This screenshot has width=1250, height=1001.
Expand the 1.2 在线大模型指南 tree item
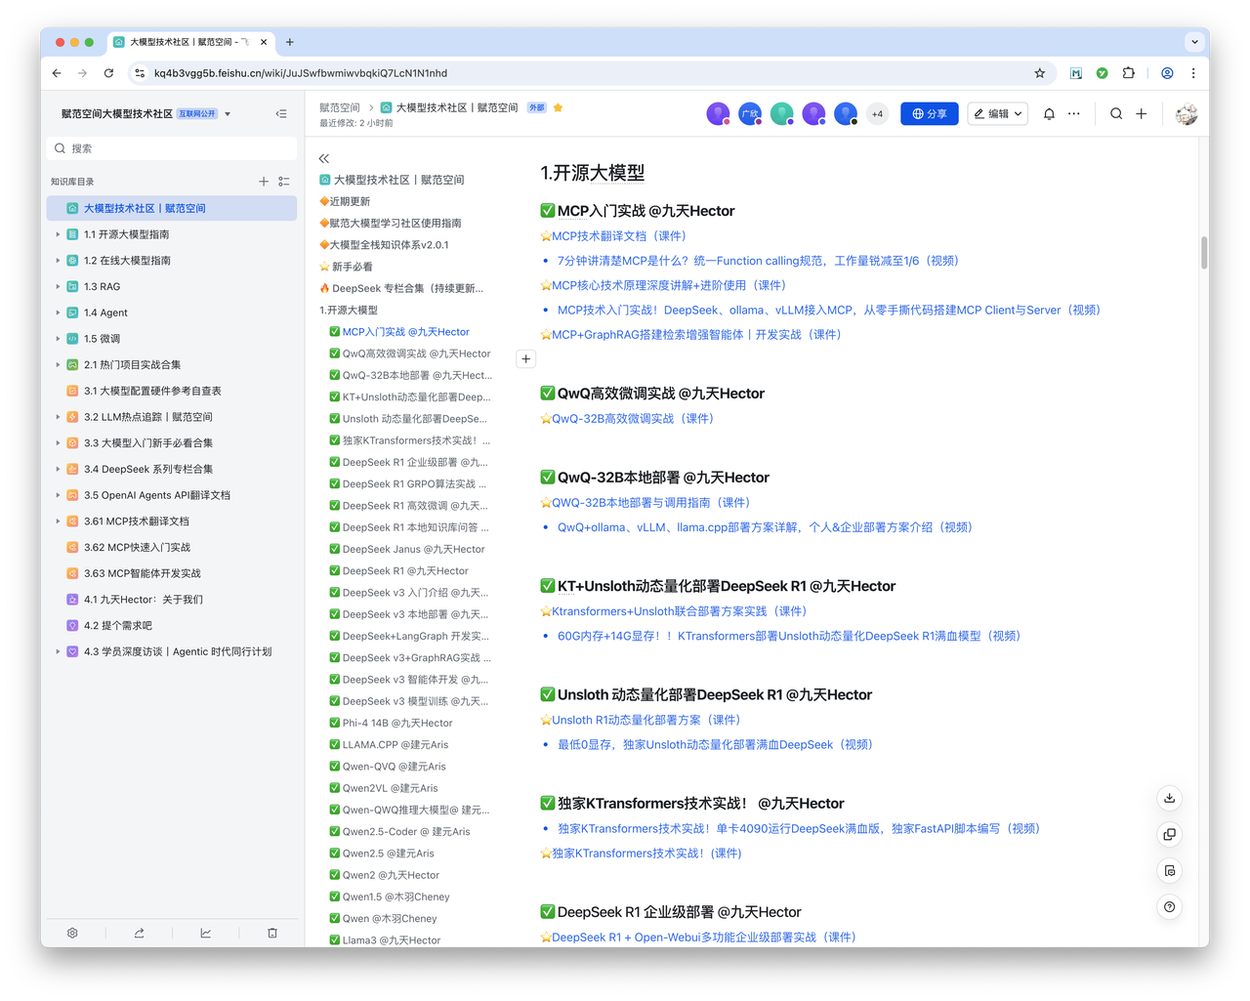pyautogui.click(x=58, y=261)
